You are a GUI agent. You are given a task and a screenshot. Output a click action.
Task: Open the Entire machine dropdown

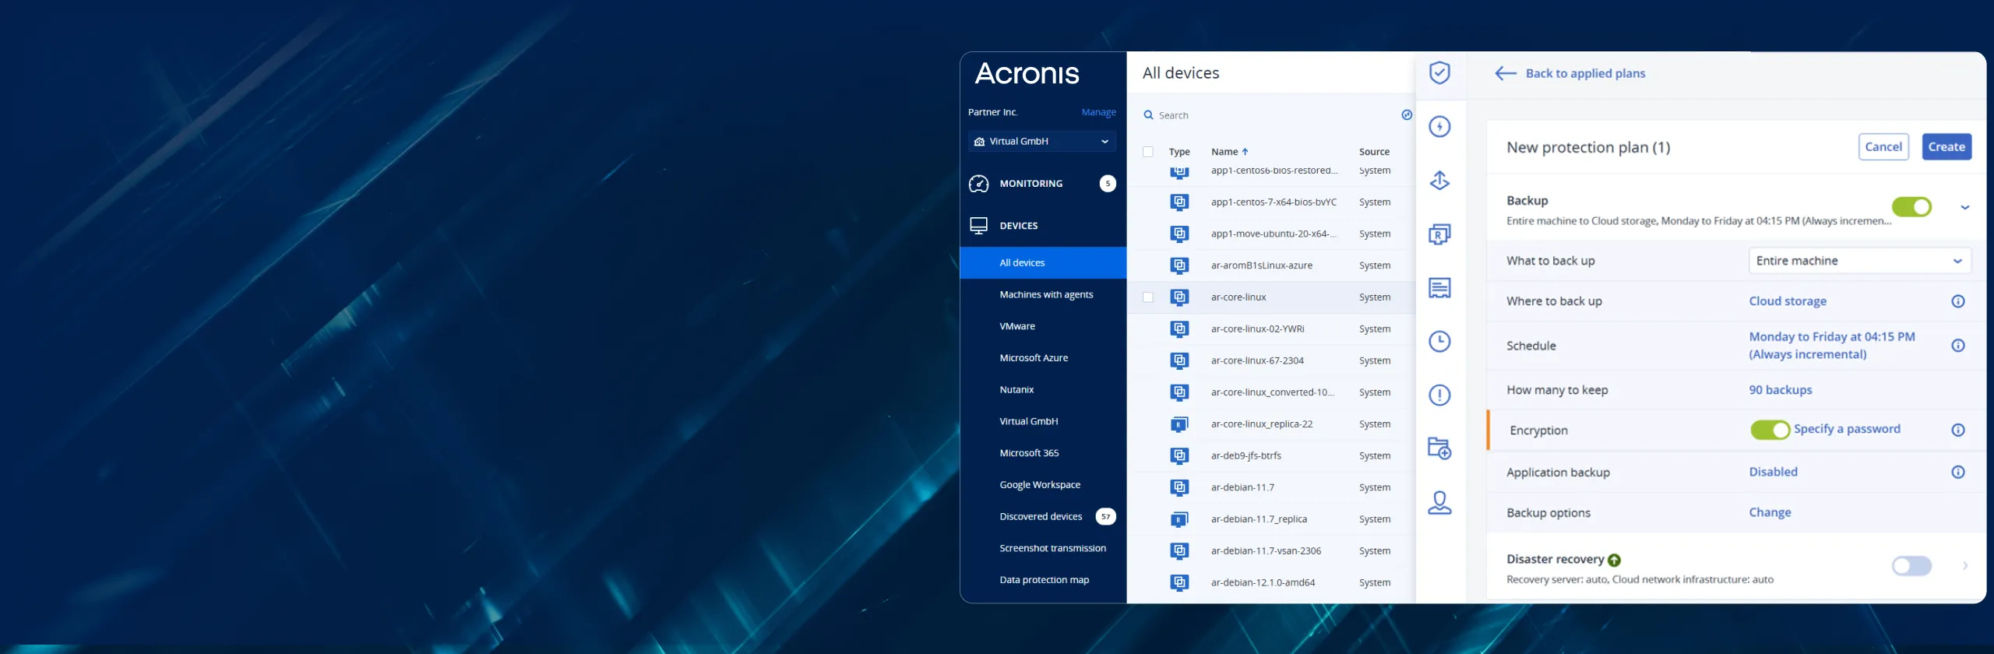pyautogui.click(x=1858, y=261)
